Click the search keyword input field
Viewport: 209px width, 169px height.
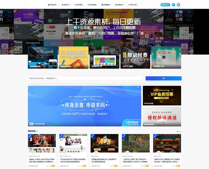coord(85,78)
